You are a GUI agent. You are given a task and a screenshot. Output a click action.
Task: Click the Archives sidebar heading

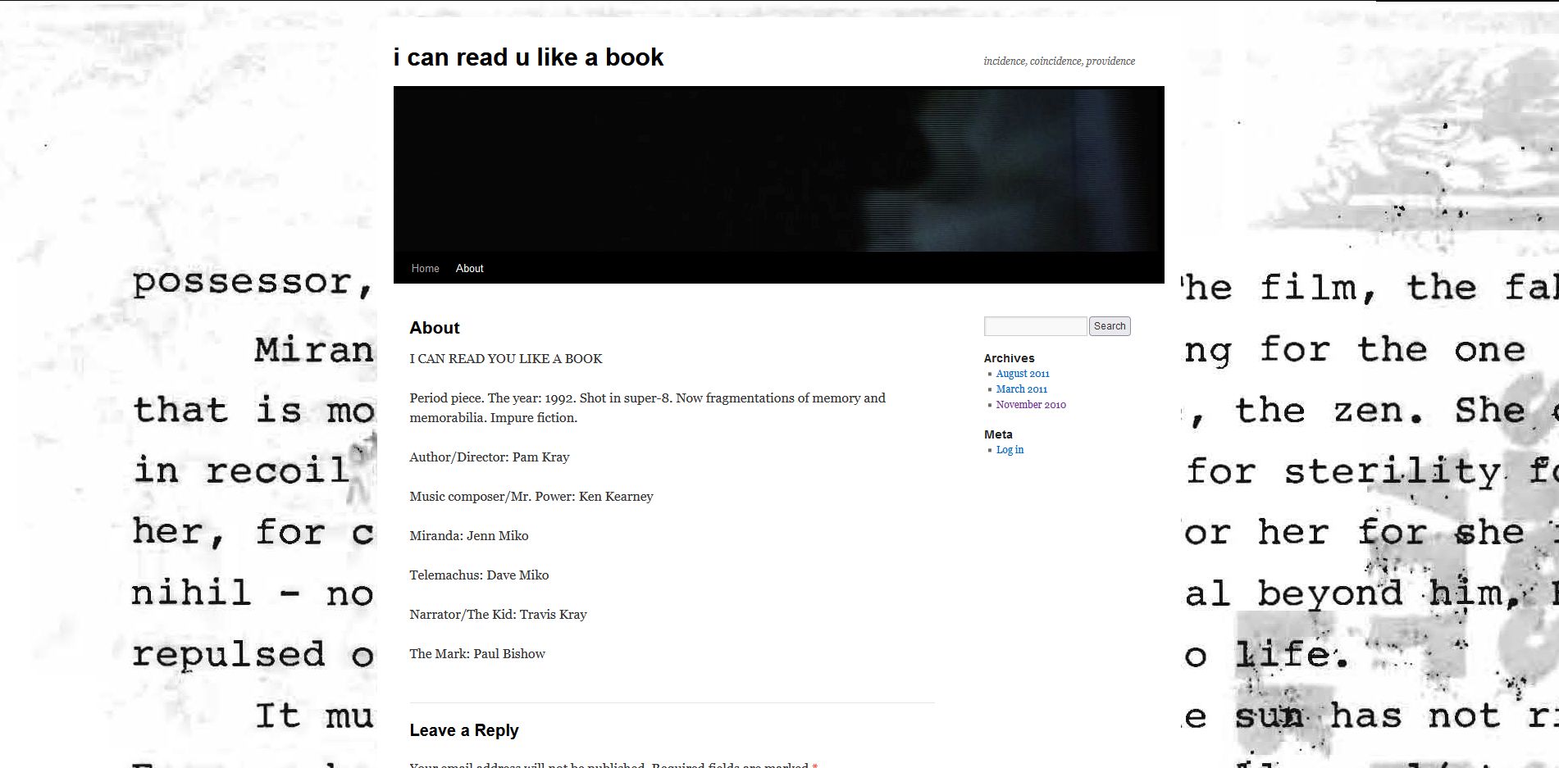click(1009, 358)
